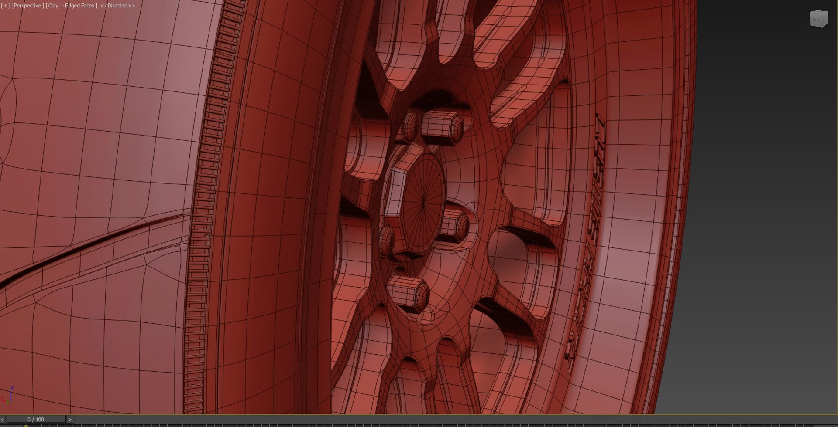Click the ViewCube in the viewport corner

[818, 19]
